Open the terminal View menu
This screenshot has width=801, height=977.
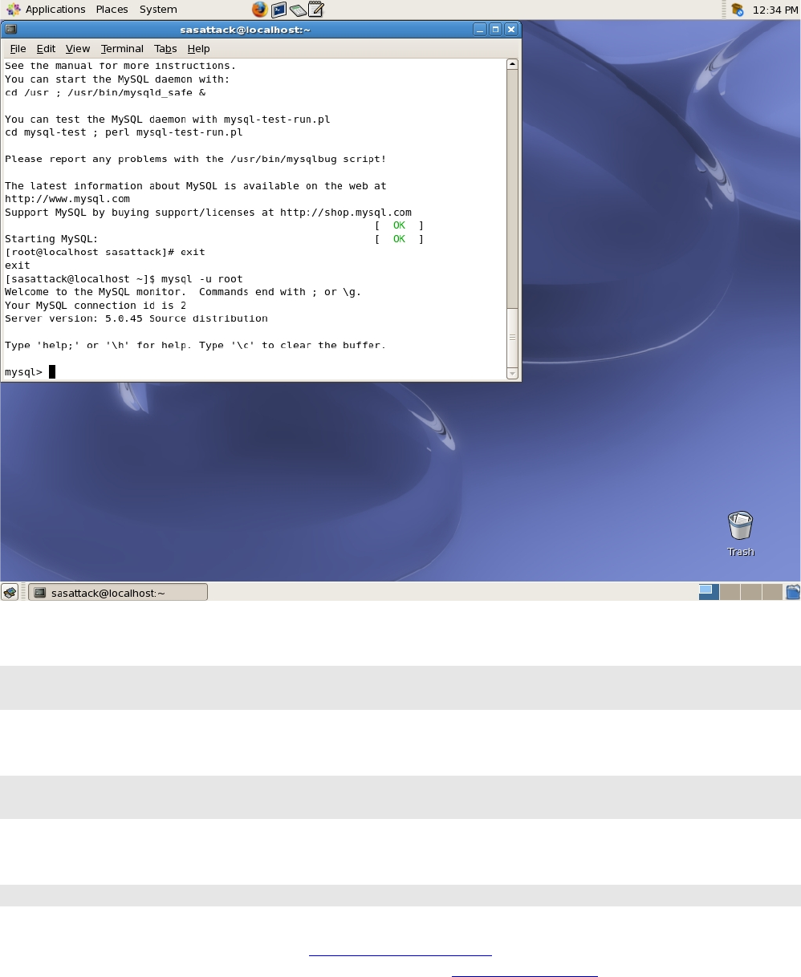pos(78,48)
